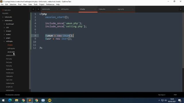Viewport: 184px width, 103px height.
Task: Click the closing ?> PHP tag
Action: tap(41, 48)
